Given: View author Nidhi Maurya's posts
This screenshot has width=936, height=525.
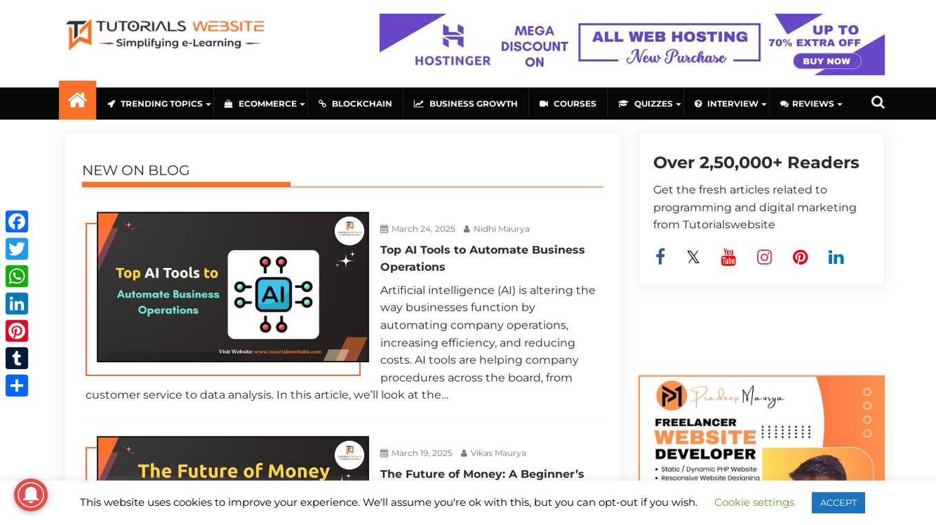Looking at the screenshot, I should (x=501, y=229).
